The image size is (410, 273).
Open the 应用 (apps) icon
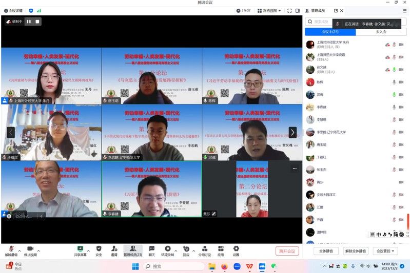click(221, 249)
